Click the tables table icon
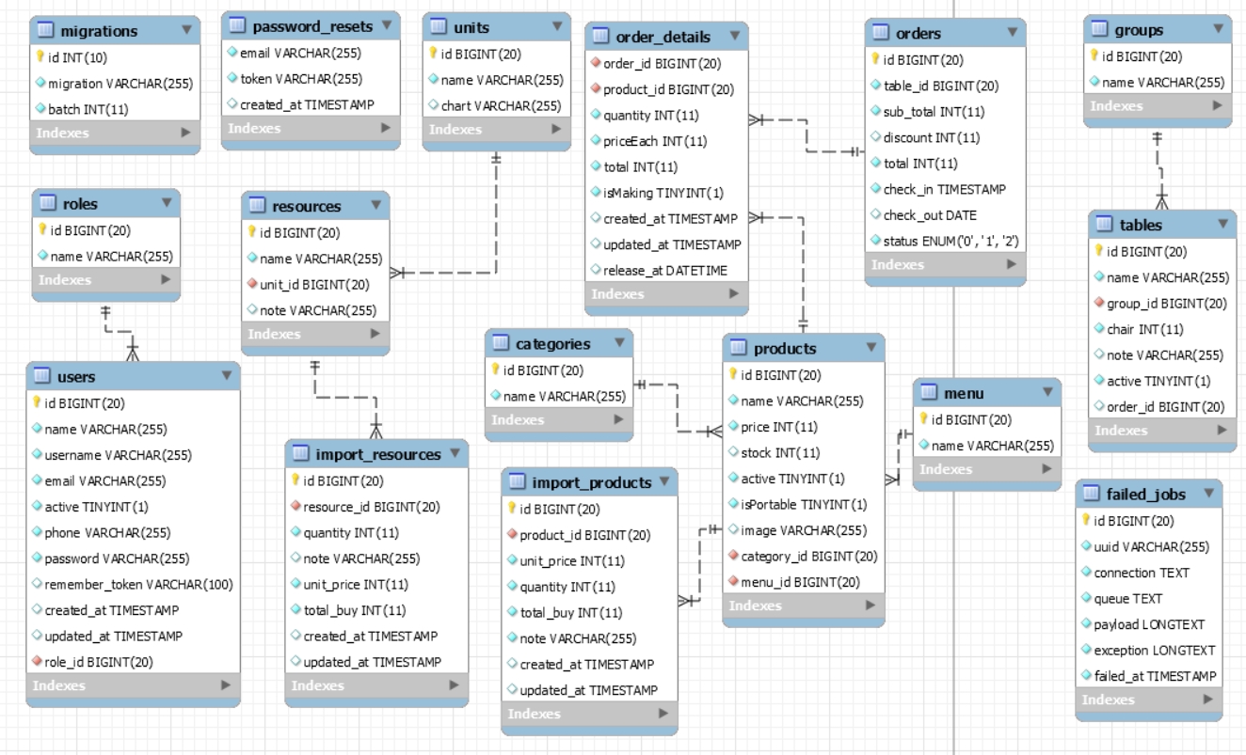Viewport: 1246px width, 755px height. (1105, 225)
